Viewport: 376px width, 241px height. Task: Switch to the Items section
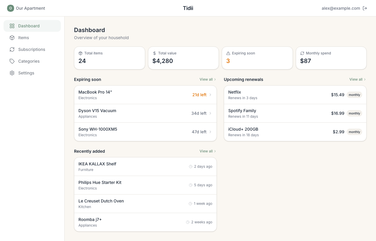(x=23, y=38)
